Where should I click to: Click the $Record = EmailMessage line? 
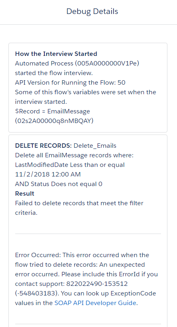pyautogui.click(x=52, y=111)
